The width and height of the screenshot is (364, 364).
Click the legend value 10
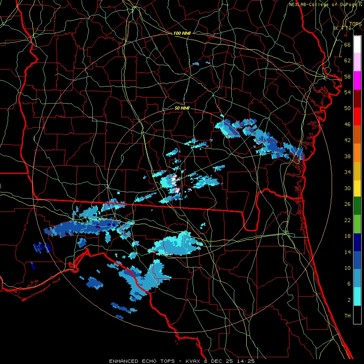tap(347, 268)
